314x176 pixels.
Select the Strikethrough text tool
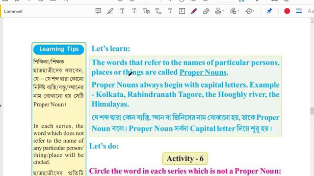point(134,11)
